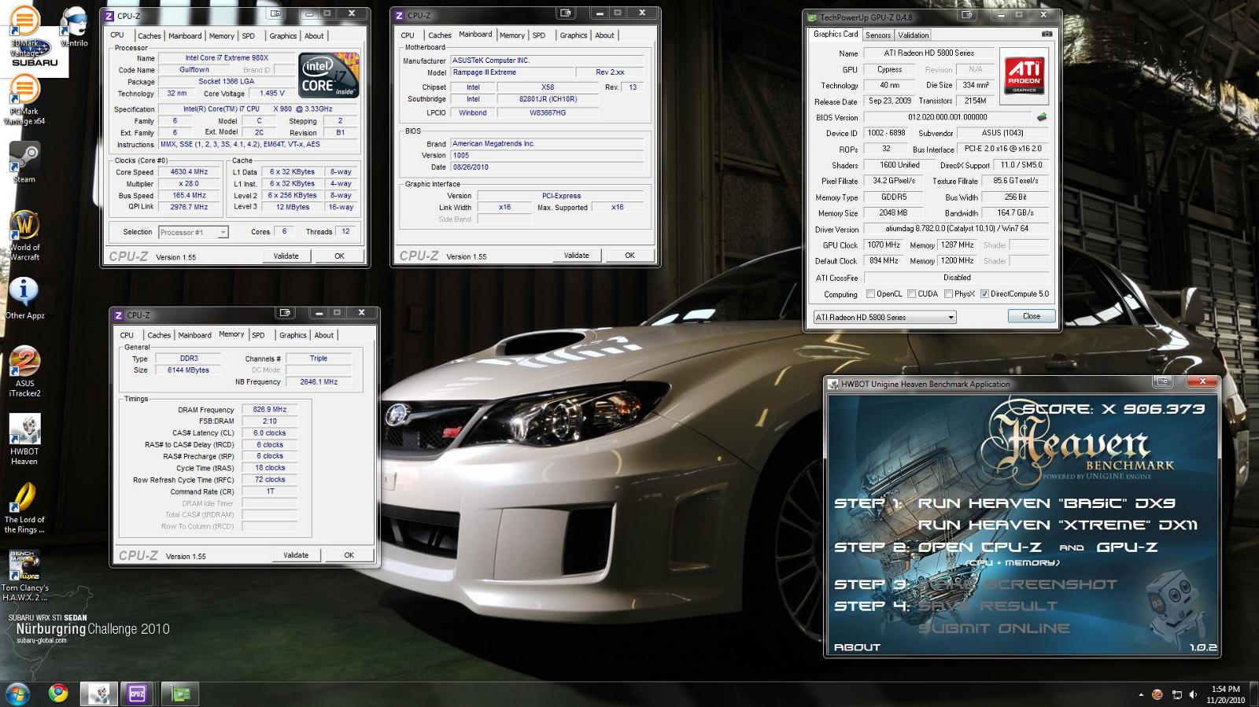
Task: Open Google Chrome from the taskbar
Action: [57, 694]
